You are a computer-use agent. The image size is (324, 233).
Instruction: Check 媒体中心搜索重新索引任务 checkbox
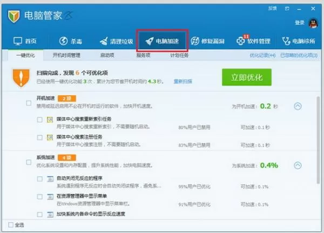(x=39, y=119)
